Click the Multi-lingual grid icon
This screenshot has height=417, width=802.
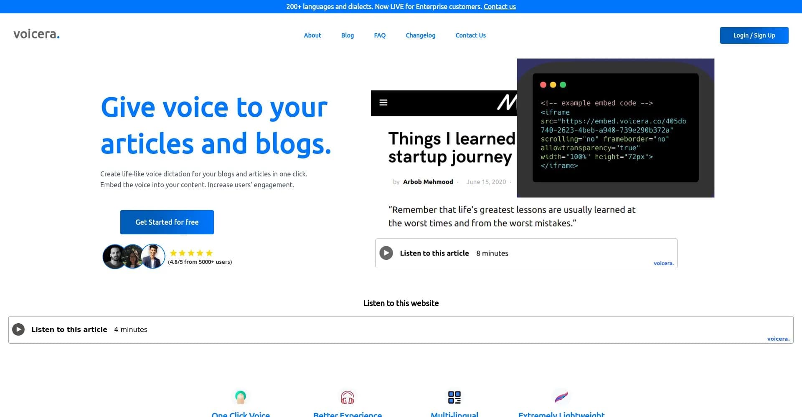pos(454,397)
